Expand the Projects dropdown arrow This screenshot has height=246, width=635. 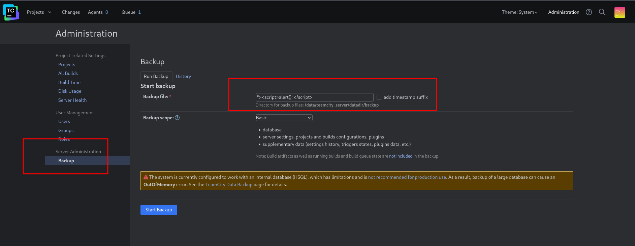(x=50, y=12)
